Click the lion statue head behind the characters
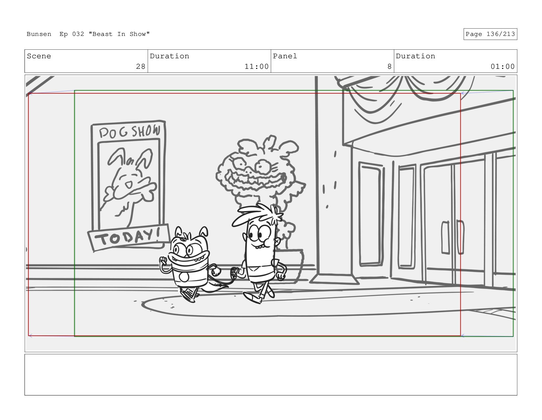 point(260,168)
